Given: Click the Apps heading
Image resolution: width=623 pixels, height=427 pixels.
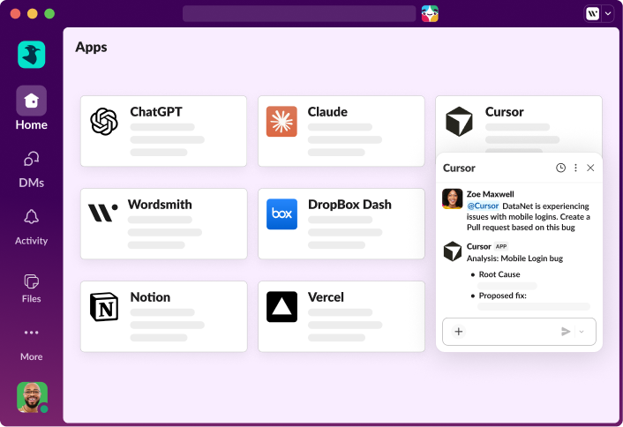Looking at the screenshot, I should tap(92, 48).
